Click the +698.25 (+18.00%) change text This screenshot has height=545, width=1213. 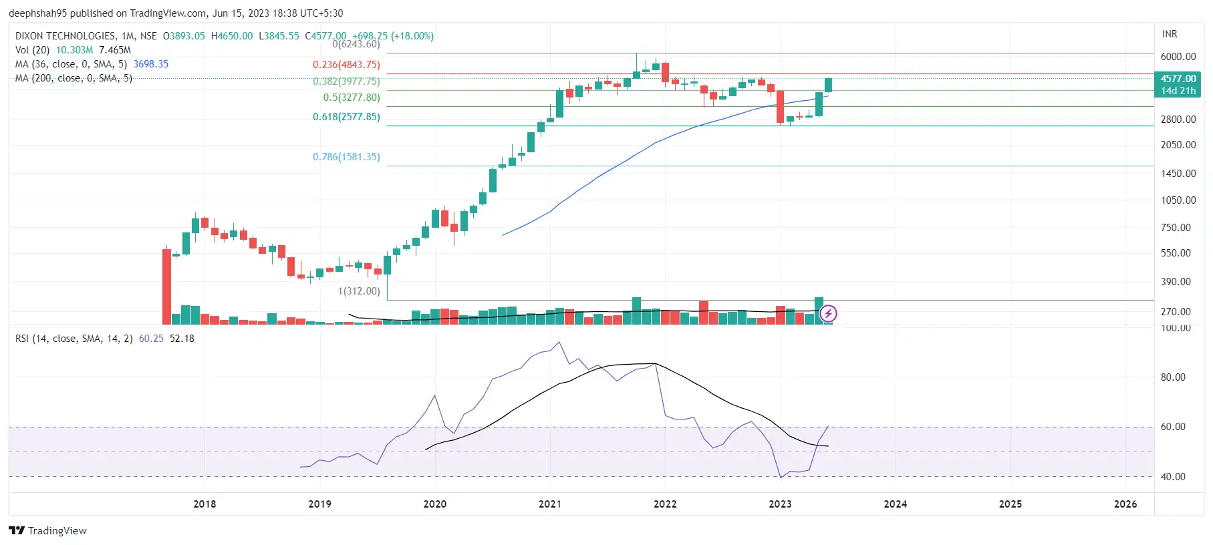click(x=393, y=36)
